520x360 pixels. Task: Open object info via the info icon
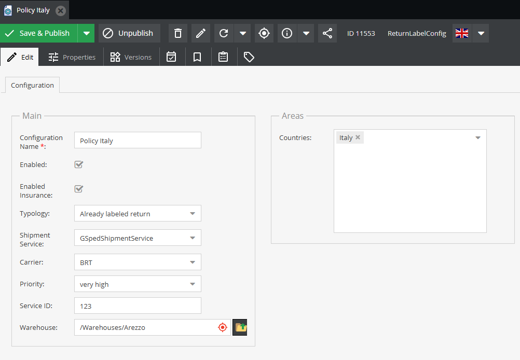click(x=286, y=33)
